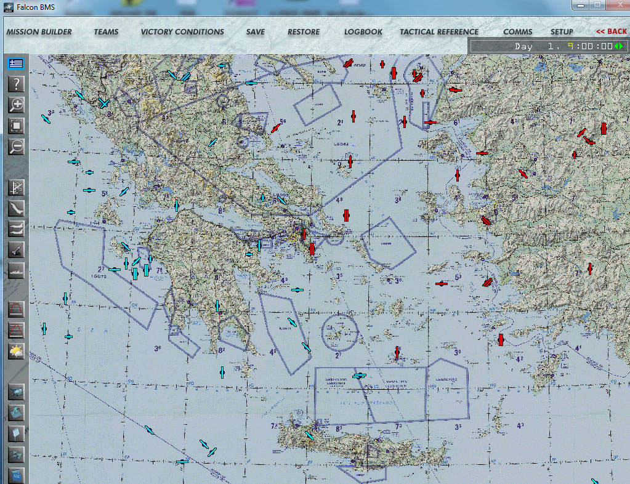The width and height of the screenshot is (630, 484).
Task: Open the Logbook screen
Action: [x=363, y=32]
